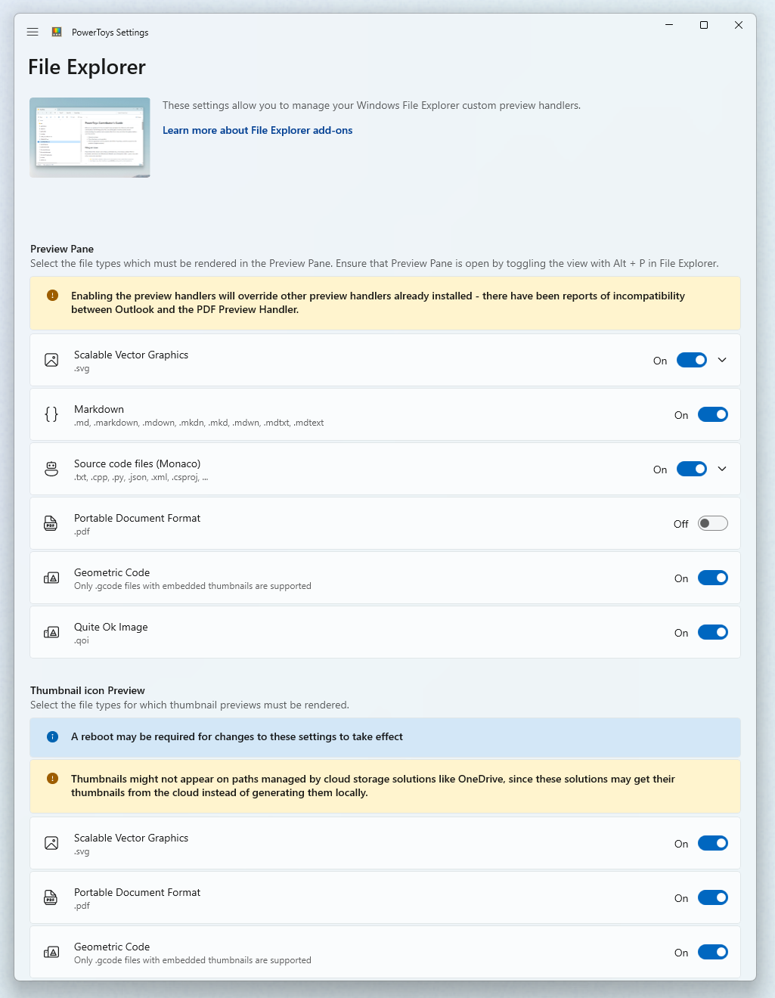The image size is (775, 998).
Task: Click the Quite Ok Image file icon
Action: click(51, 632)
